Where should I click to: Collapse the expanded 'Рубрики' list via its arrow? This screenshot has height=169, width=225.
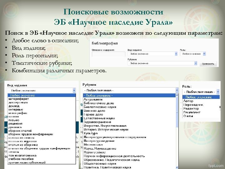[x=177, y=90]
